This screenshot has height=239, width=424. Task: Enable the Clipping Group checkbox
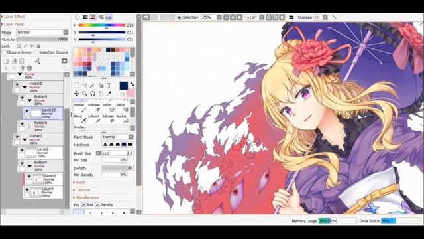4,52
